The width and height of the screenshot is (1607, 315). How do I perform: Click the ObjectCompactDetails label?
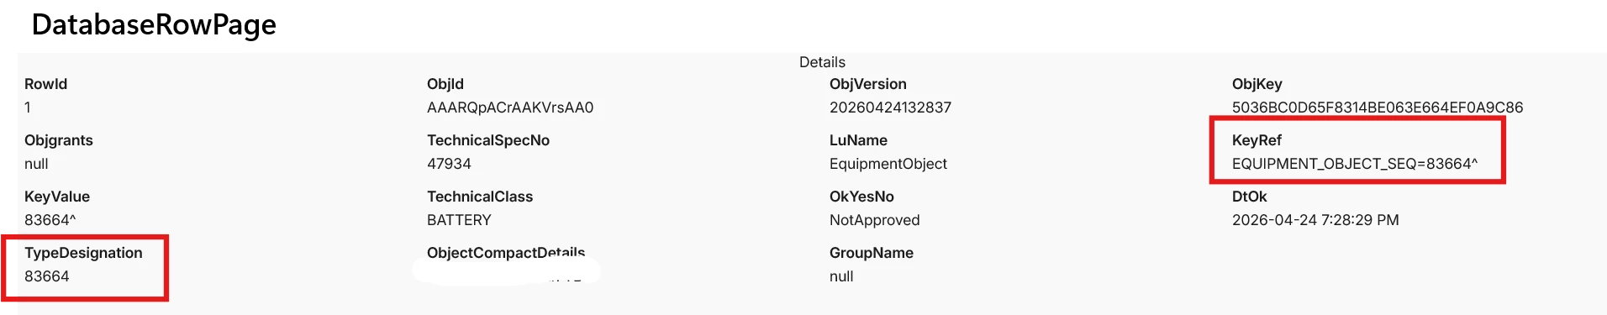coord(506,253)
